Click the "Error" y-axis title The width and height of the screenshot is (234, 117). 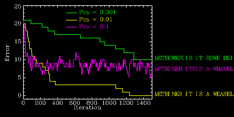pos(8,53)
